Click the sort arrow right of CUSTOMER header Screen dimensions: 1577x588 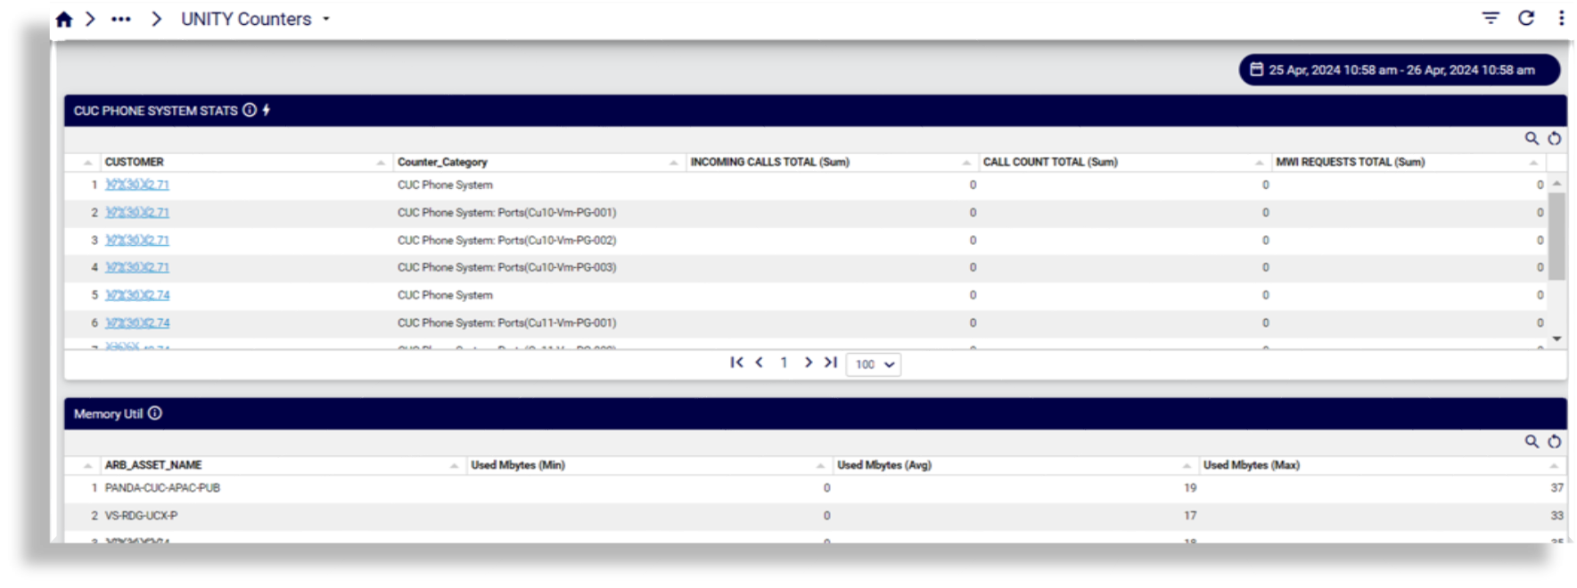[381, 163]
